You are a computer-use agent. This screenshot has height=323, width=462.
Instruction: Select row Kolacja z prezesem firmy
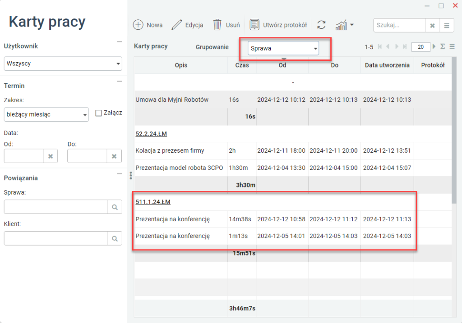click(293, 150)
